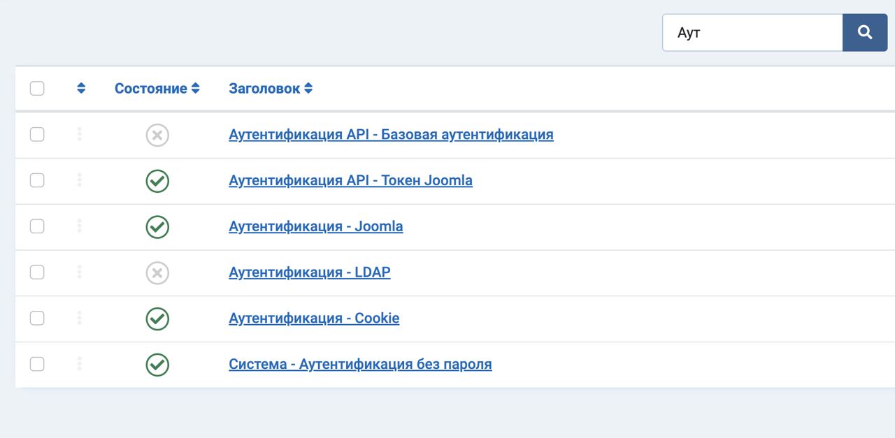Screen dimensions: 895x438
Task: Grab the drag handle of LDAP row
Action: point(80,272)
